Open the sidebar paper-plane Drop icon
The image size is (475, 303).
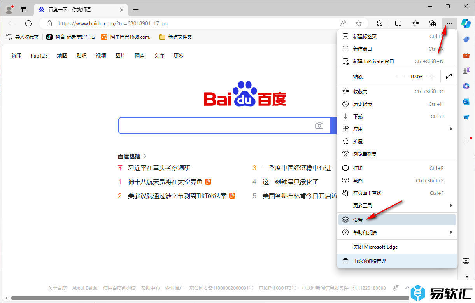(466, 117)
